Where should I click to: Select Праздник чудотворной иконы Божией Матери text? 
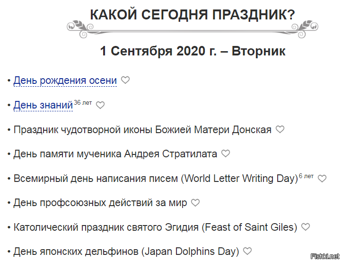(x=142, y=130)
